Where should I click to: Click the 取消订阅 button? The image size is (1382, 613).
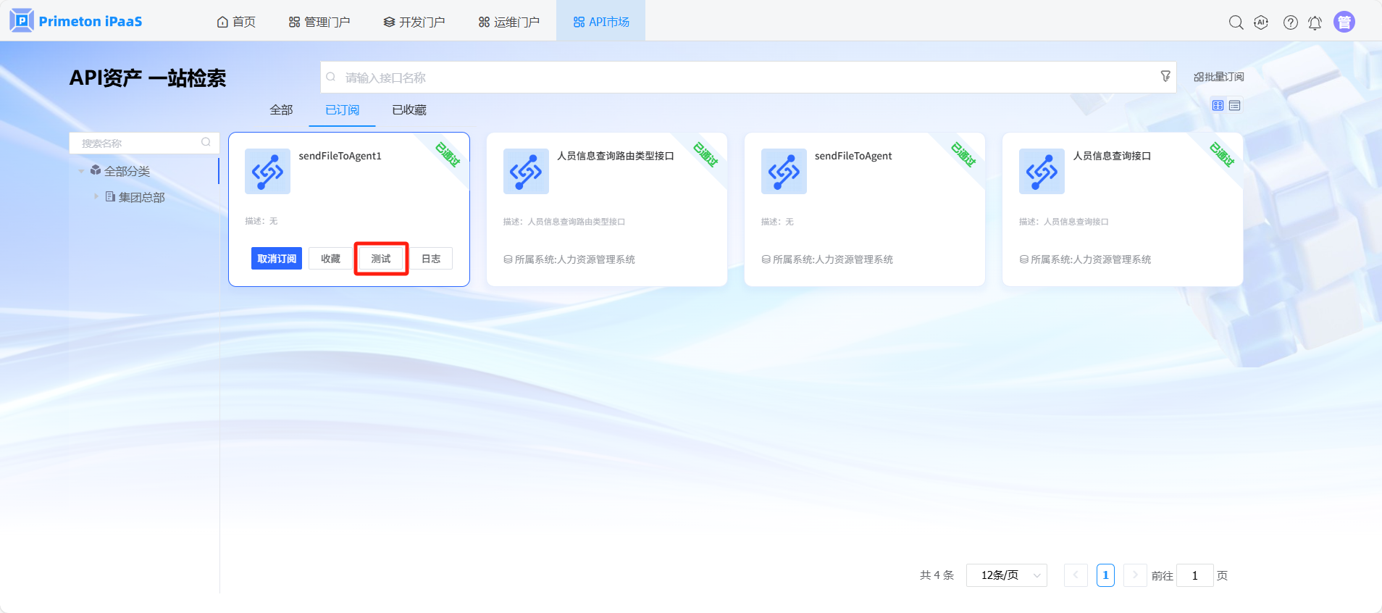click(277, 259)
